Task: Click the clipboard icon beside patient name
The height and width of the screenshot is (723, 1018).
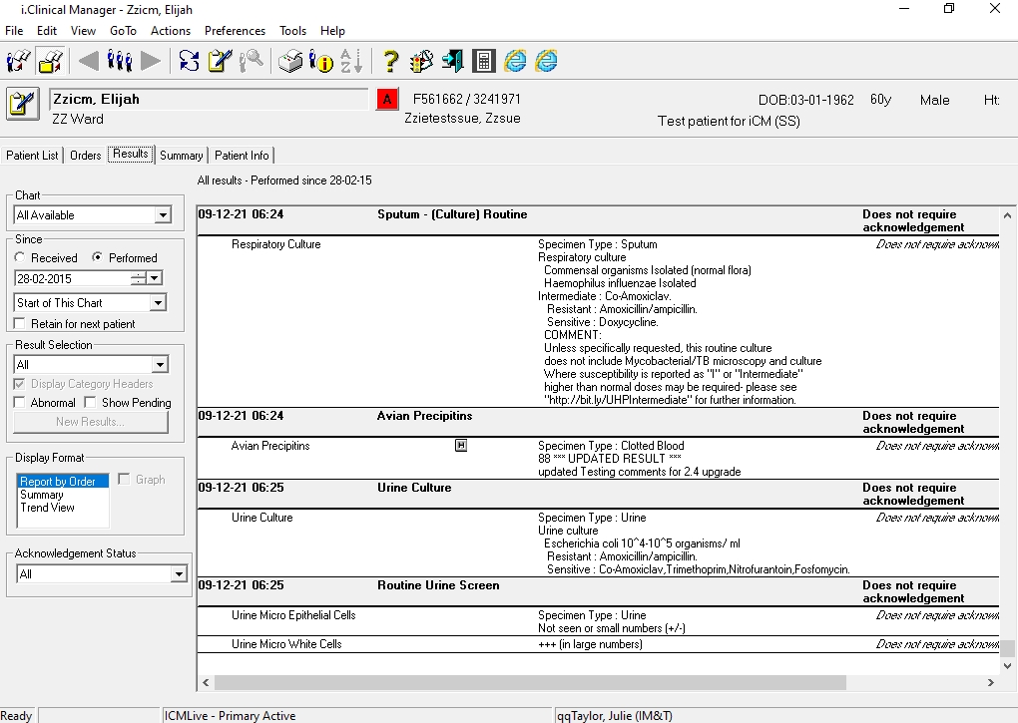Action: pos(23,104)
